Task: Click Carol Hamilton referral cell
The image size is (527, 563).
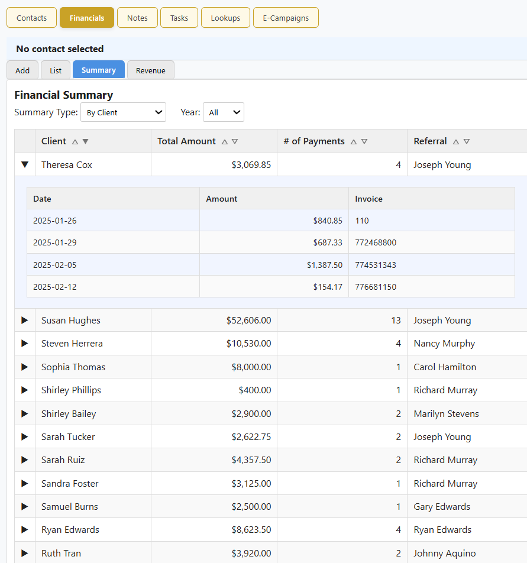Action: tap(445, 367)
